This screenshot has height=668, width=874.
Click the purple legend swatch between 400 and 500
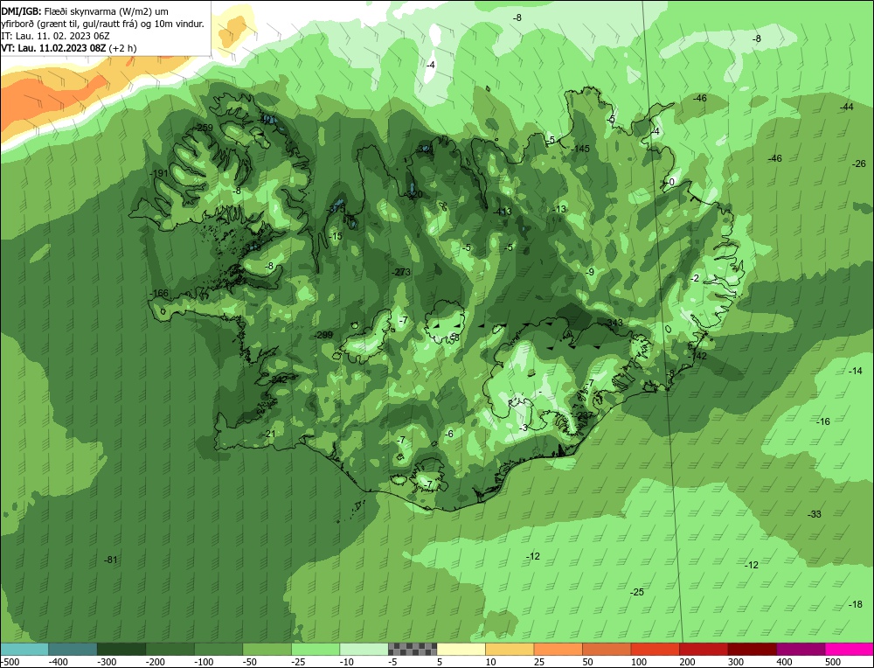tap(801, 649)
